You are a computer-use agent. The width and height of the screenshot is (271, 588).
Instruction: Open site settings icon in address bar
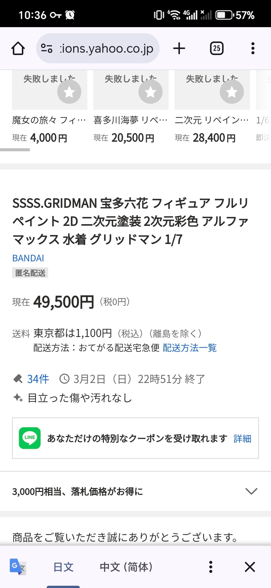pos(47,48)
